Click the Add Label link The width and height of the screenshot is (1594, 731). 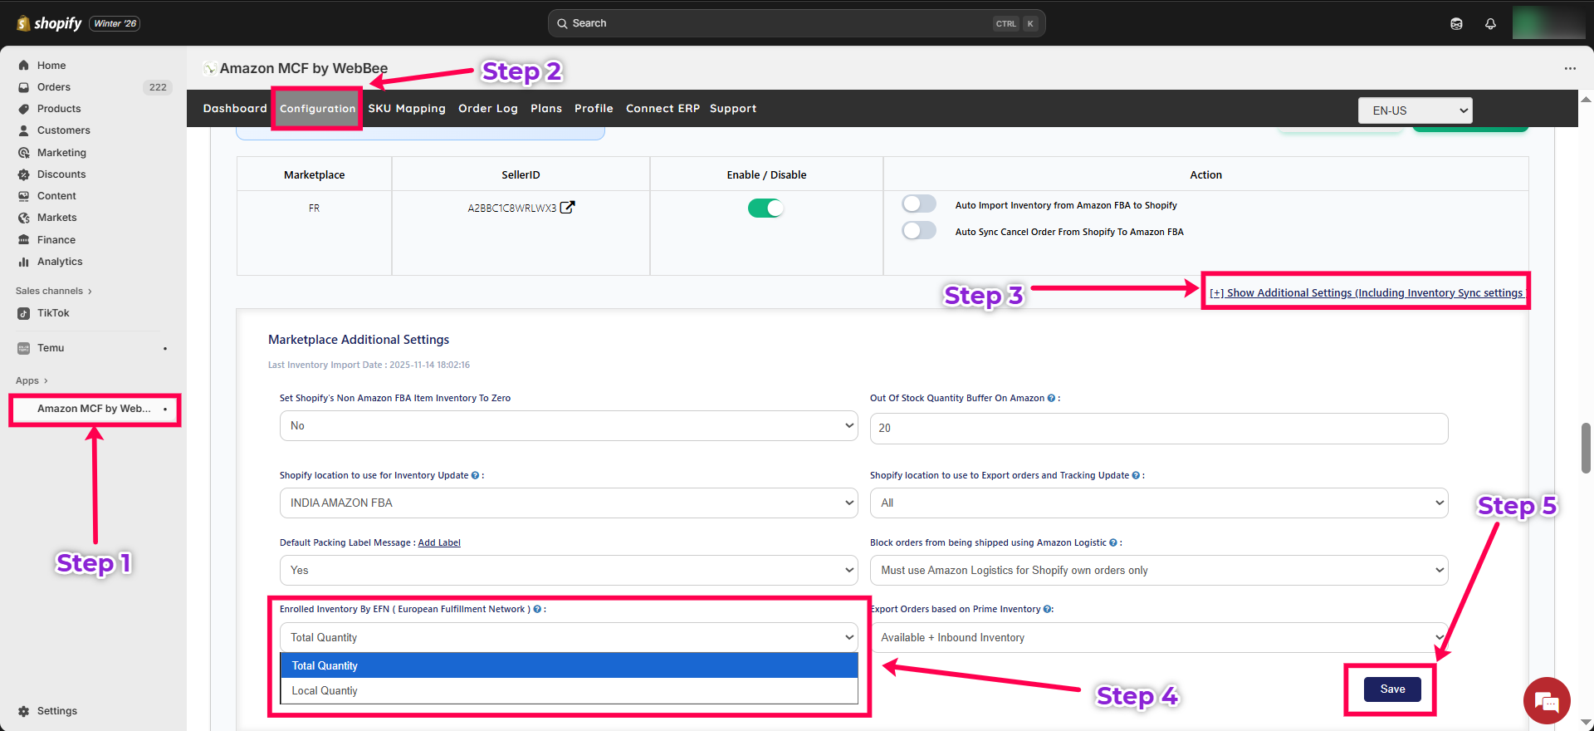pos(439,543)
